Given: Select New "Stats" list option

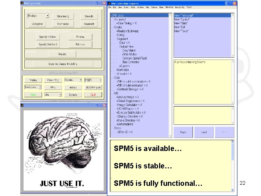Looking at the screenshot, I should coord(181,23).
